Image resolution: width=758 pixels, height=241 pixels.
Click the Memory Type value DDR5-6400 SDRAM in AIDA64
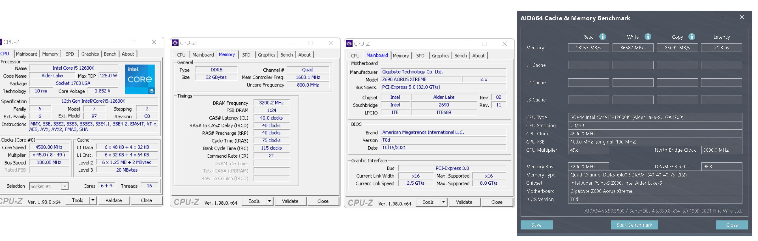655,175
